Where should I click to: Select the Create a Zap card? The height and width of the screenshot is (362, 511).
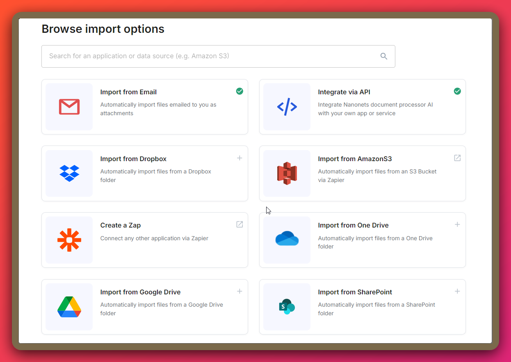click(x=144, y=240)
